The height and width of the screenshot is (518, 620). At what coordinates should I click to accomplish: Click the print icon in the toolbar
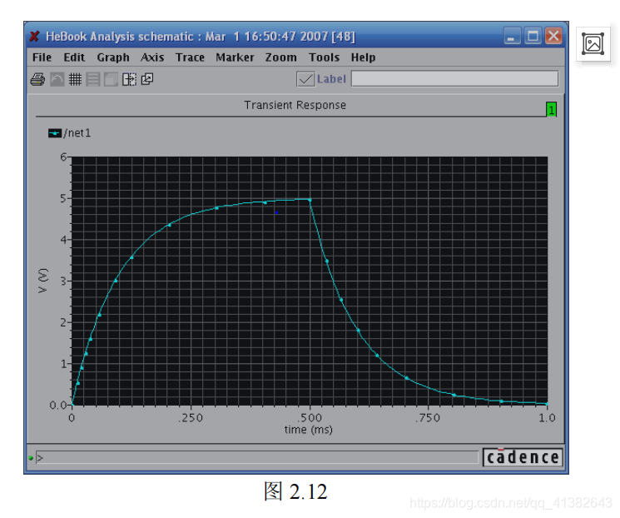(37, 80)
